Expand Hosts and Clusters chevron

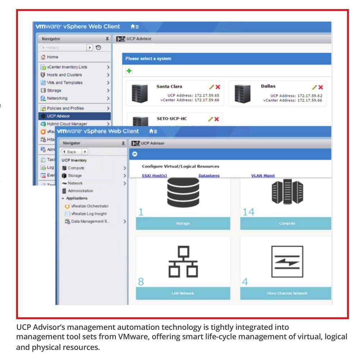coord(108,75)
